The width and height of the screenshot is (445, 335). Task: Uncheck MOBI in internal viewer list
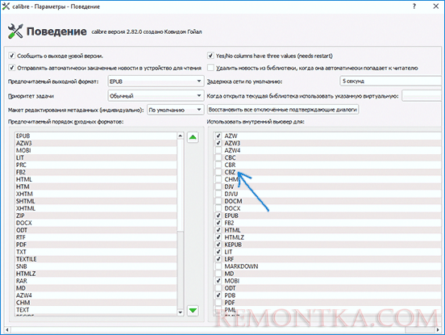point(218,281)
